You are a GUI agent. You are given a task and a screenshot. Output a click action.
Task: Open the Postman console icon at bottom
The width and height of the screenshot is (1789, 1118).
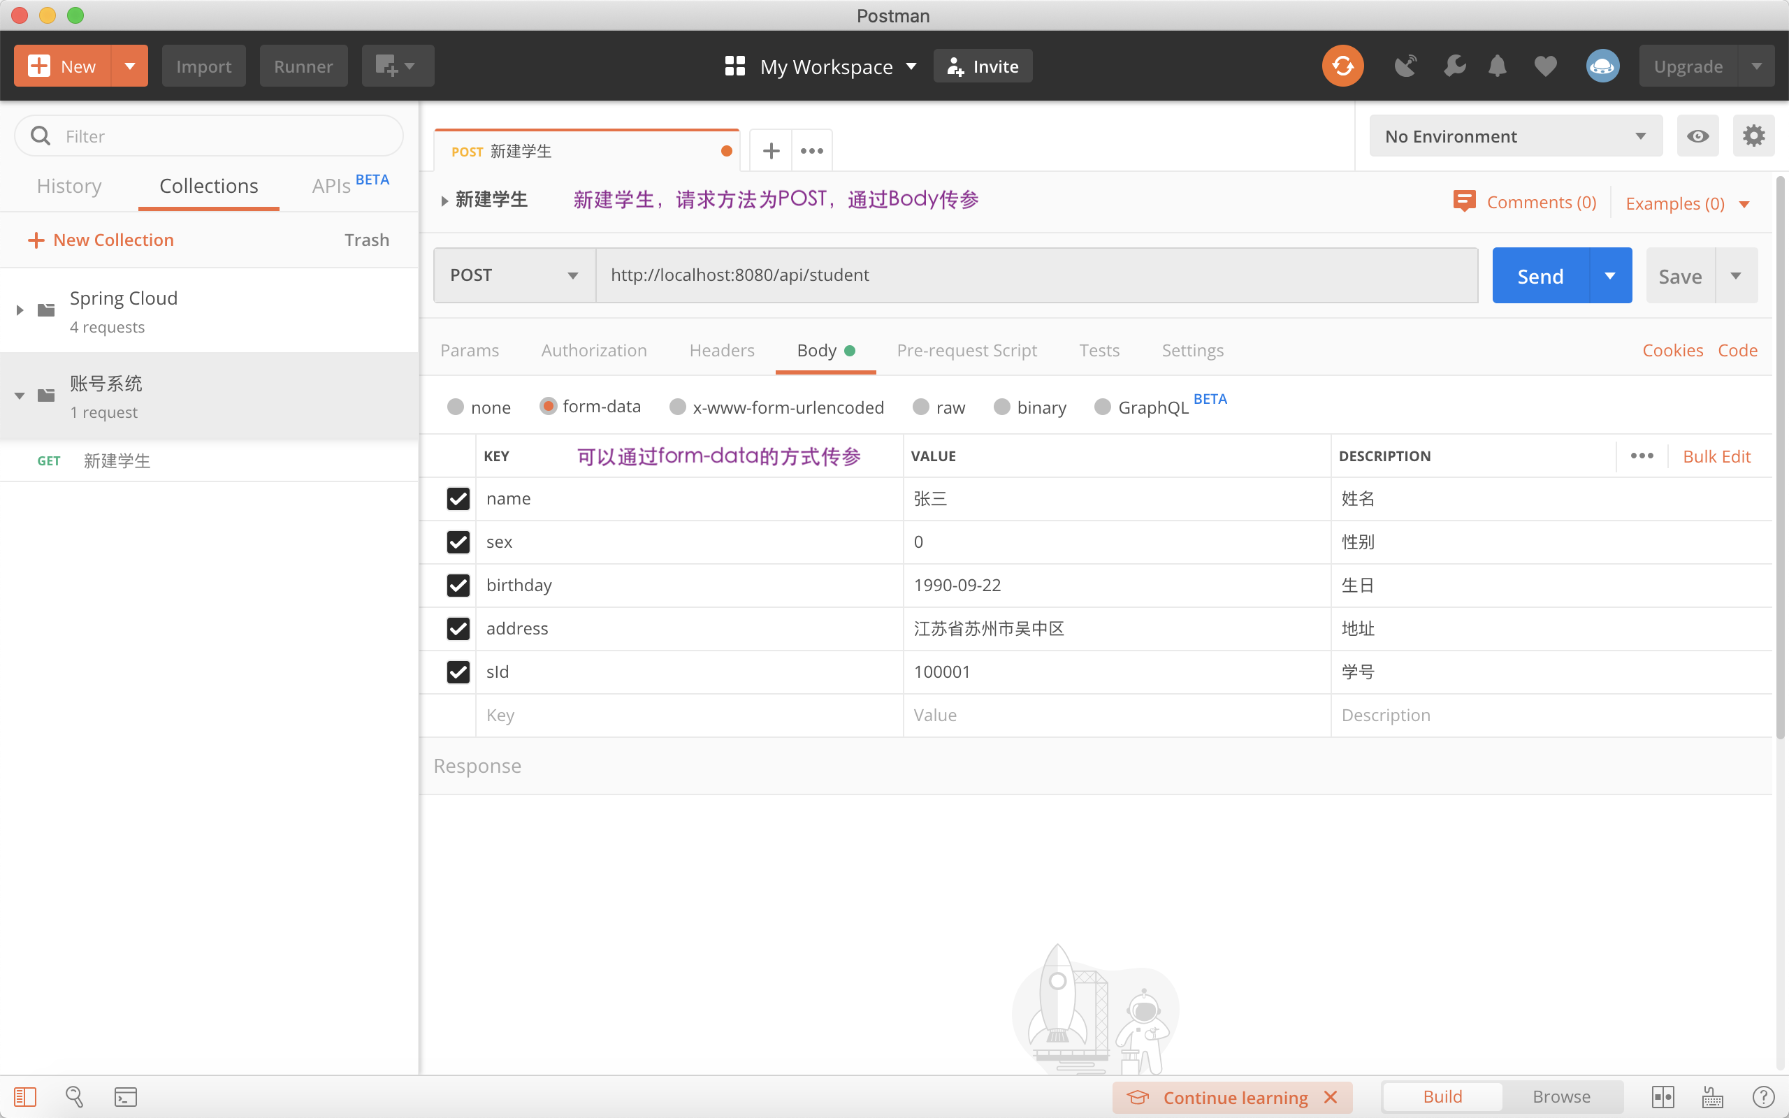[126, 1096]
